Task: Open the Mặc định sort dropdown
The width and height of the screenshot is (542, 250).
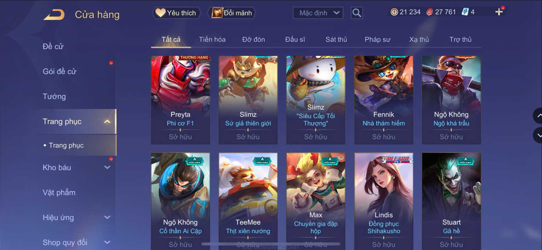Action: click(x=318, y=13)
